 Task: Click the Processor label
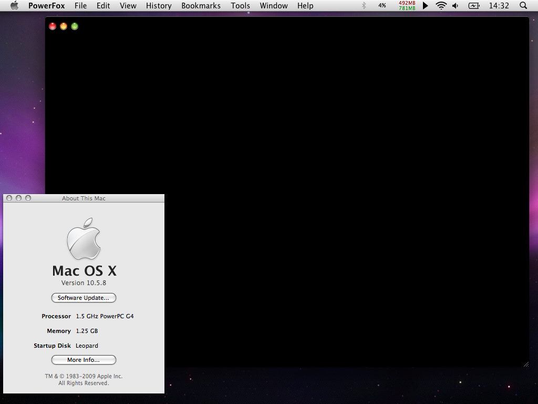(x=56, y=316)
